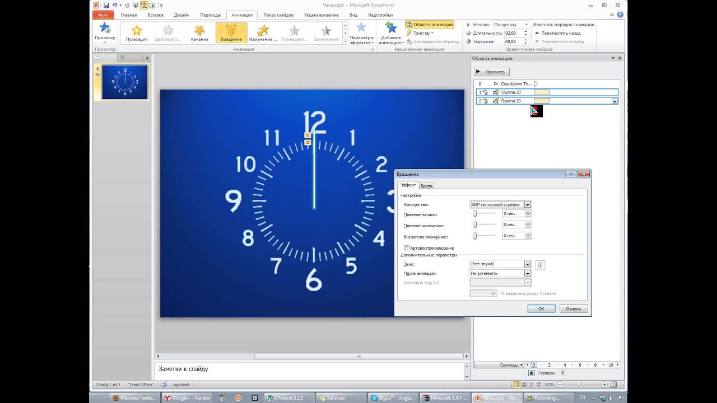Click the green move-up arrow near Порядок
This screenshot has width=717, height=403.
532,373
